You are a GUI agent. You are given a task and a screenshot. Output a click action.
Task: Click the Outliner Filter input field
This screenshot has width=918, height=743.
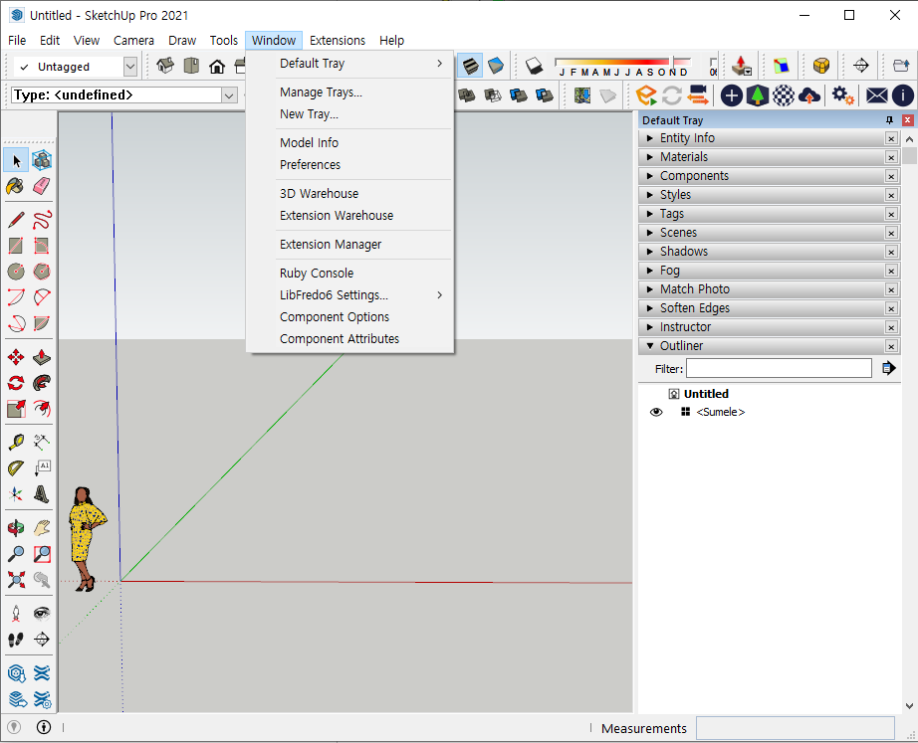coord(779,369)
